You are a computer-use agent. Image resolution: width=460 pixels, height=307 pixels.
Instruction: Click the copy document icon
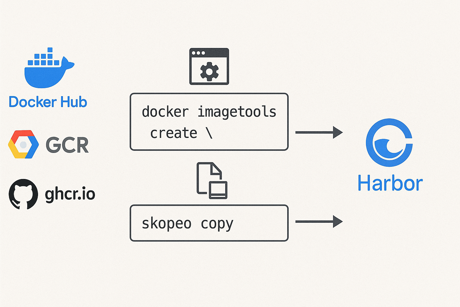click(212, 180)
